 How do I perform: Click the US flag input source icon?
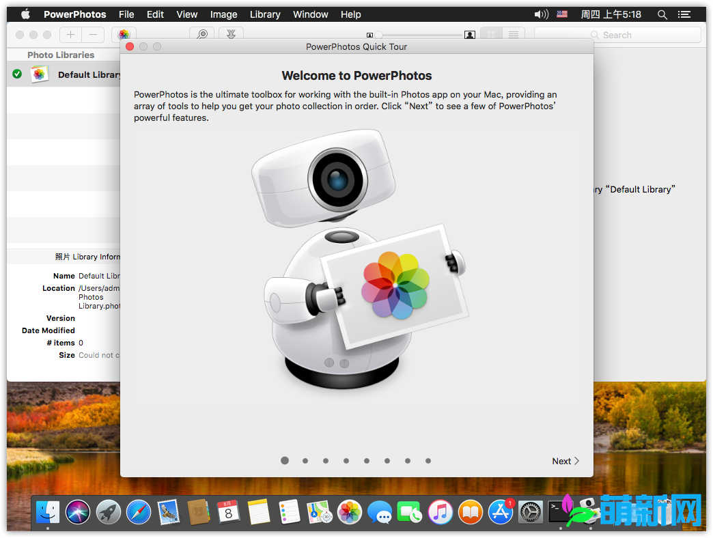coord(562,14)
